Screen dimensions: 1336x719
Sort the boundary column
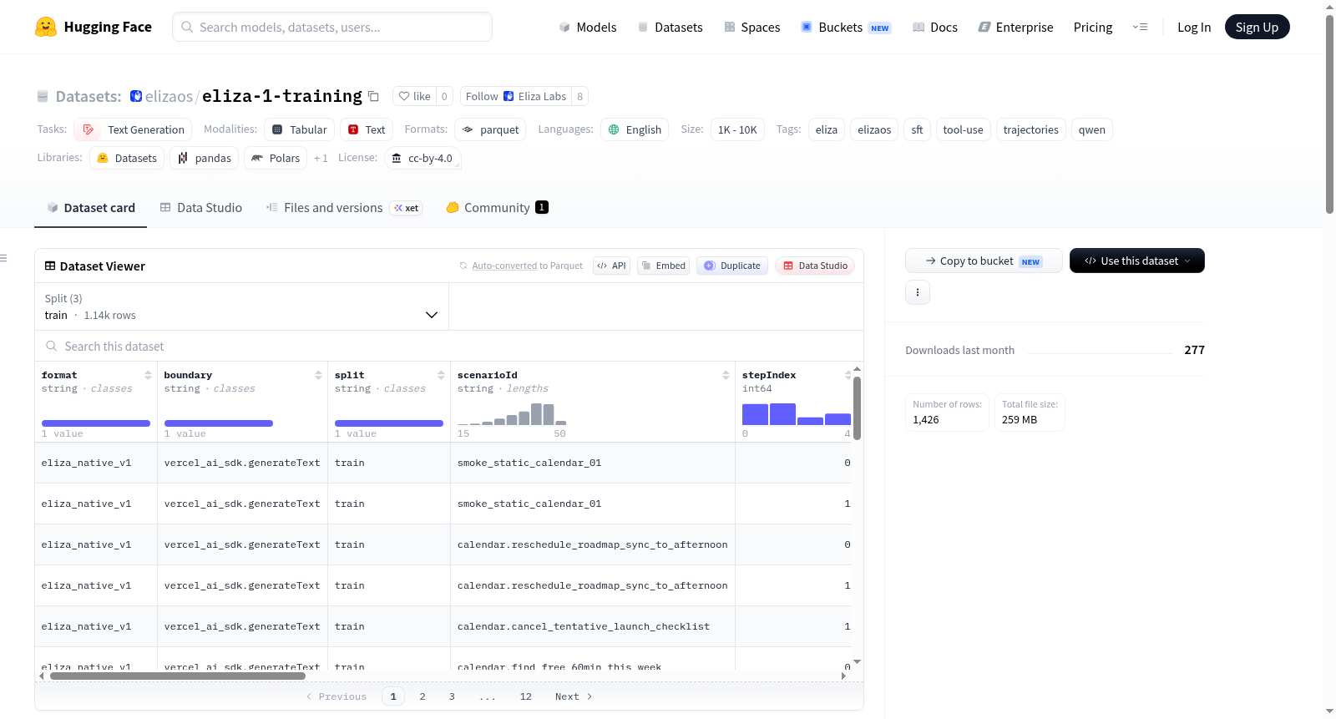click(318, 375)
